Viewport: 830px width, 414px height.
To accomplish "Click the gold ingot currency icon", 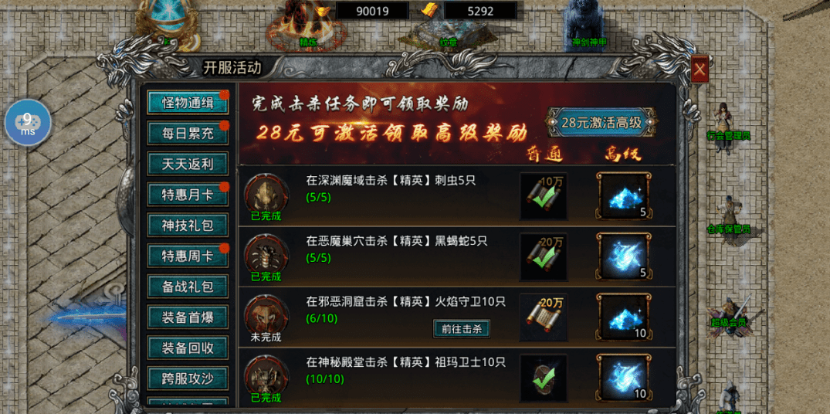I will pyautogui.click(x=321, y=10).
